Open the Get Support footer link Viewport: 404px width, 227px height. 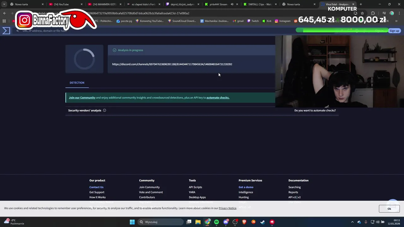click(x=97, y=192)
